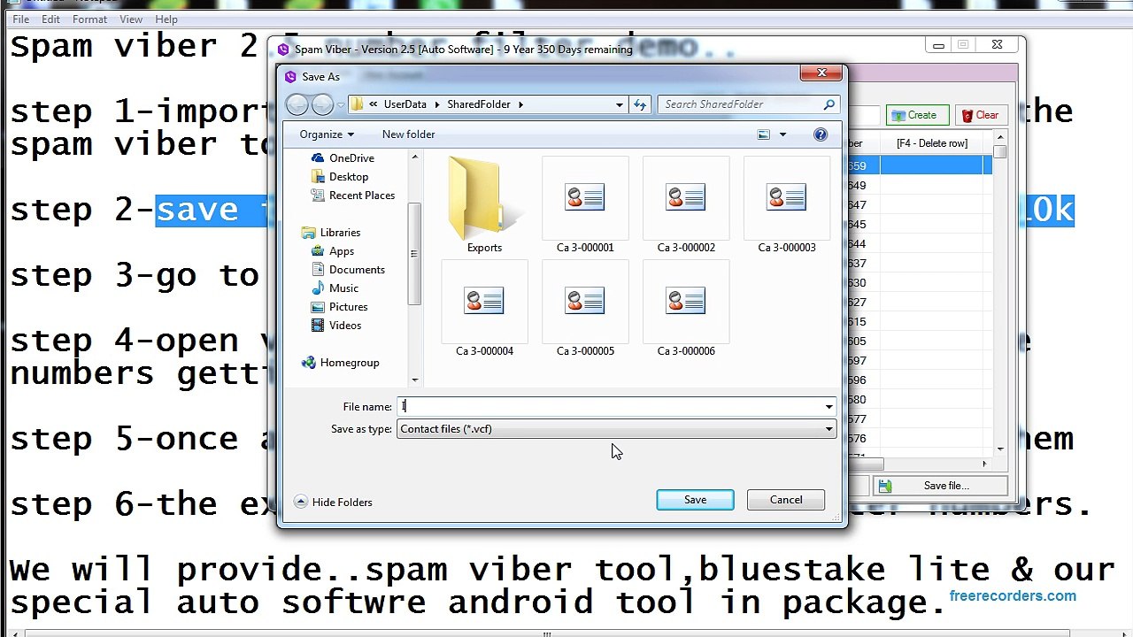The height and width of the screenshot is (637, 1133).
Task: Open the Organize dropdown menu
Action: point(327,134)
